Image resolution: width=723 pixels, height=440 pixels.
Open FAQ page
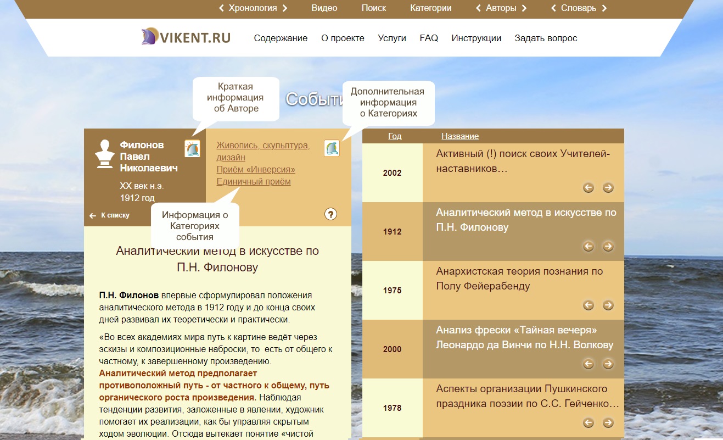429,38
